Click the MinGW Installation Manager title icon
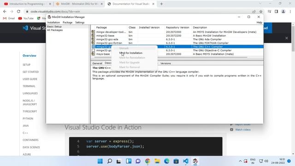This screenshot has width=295, height=166. [x=49, y=17]
